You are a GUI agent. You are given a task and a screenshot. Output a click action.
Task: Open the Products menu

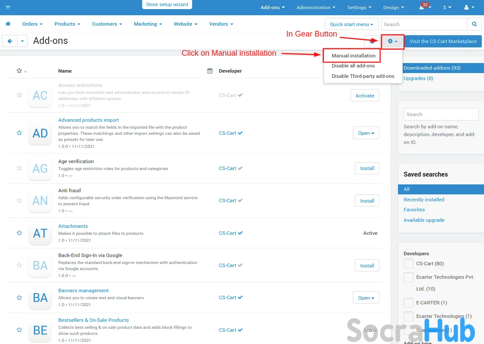[x=67, y=24]
